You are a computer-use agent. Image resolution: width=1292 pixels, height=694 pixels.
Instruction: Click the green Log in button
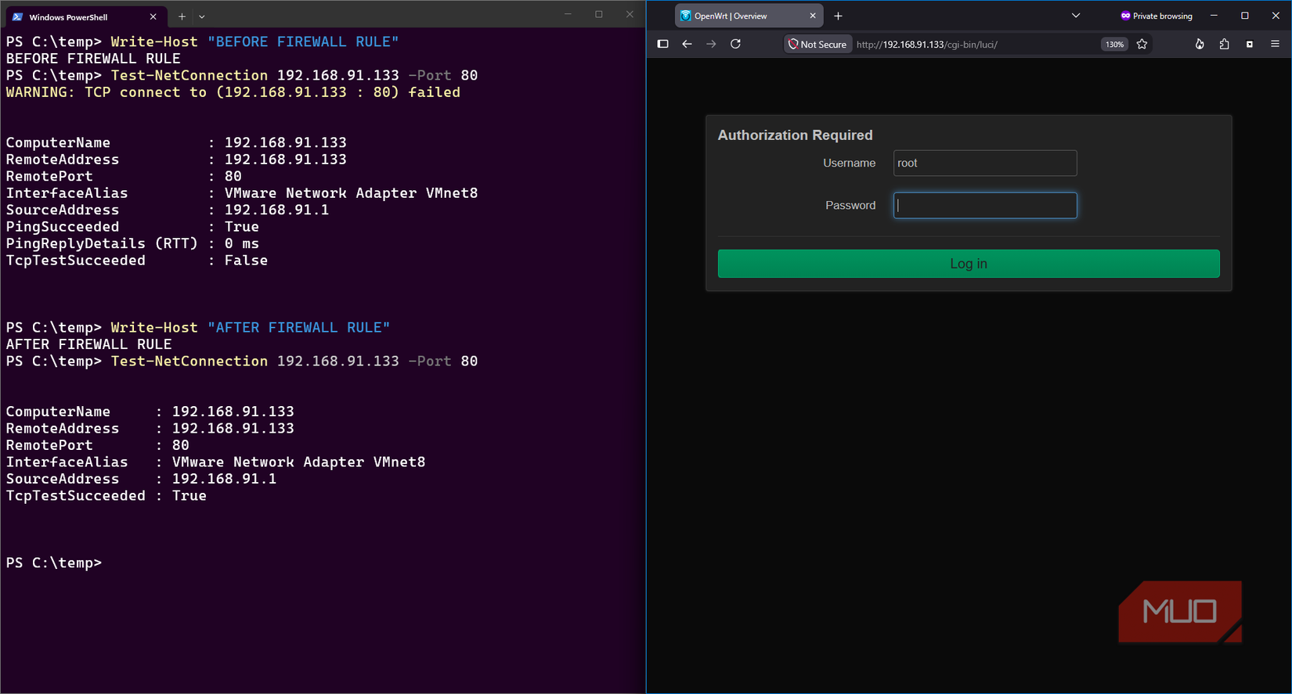[969, 264]
